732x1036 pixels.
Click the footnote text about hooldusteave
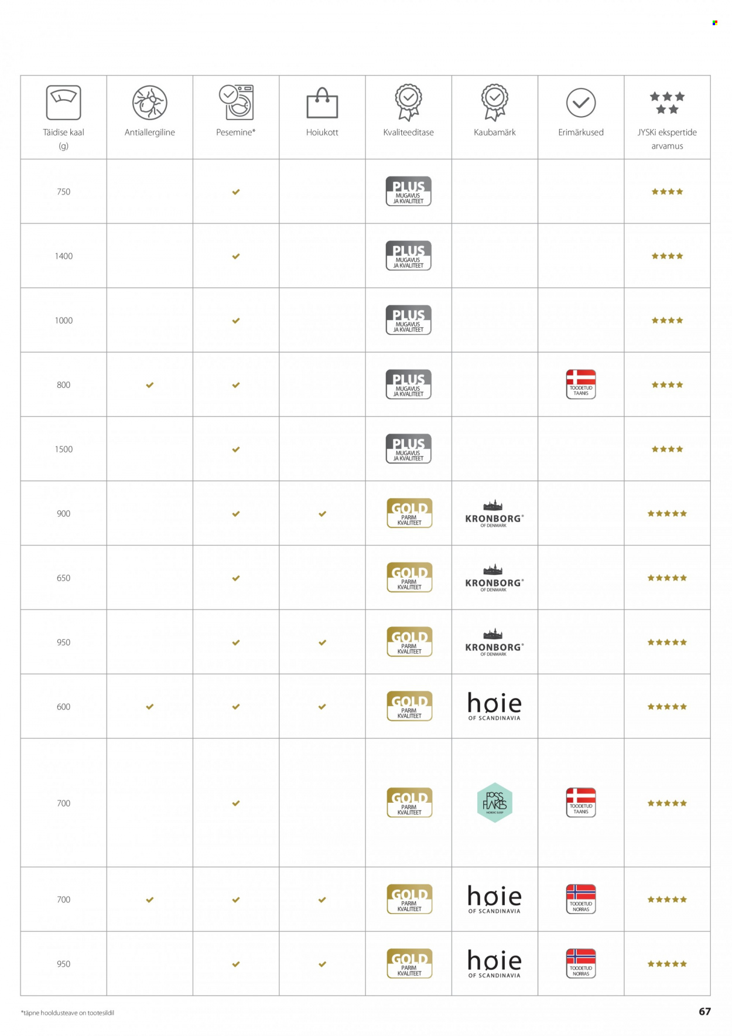click(68, 1013)
